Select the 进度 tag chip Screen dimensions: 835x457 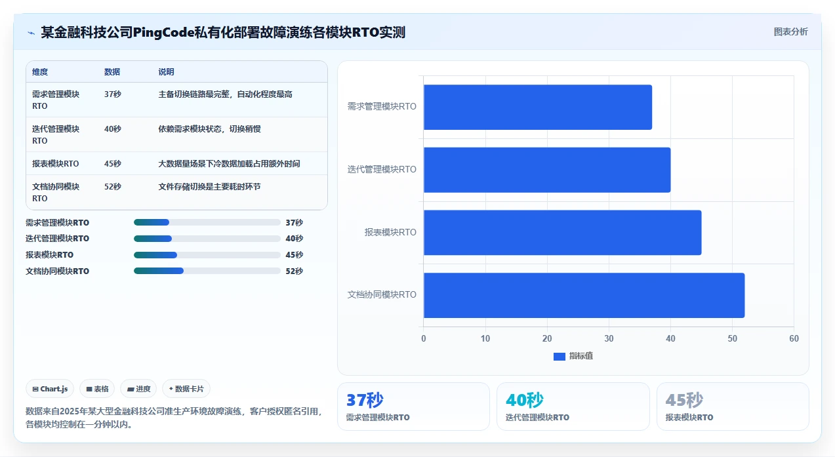tap(138, 389)
